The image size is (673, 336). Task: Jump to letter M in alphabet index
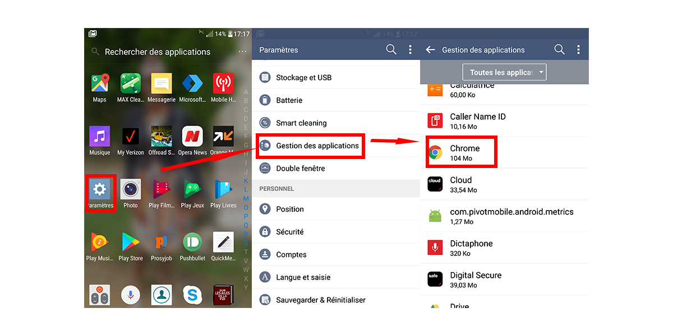[x=246, y=199]
